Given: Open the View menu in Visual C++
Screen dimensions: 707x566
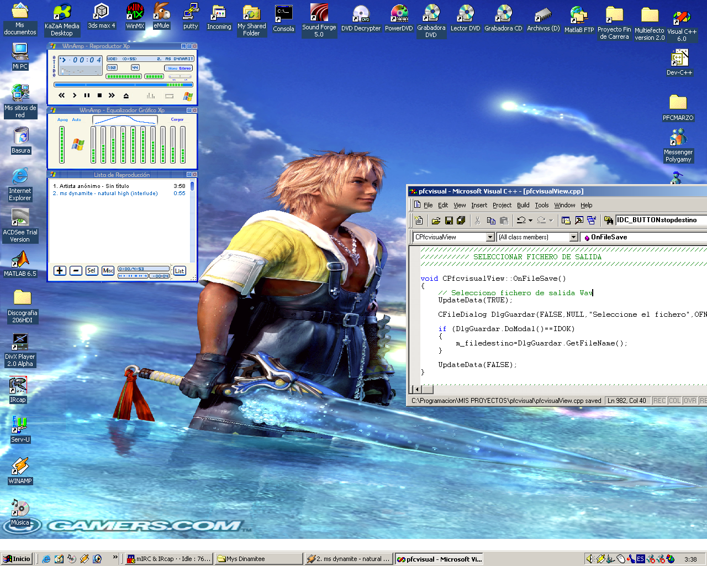Looking at the screenshot, I should [460, 205].
